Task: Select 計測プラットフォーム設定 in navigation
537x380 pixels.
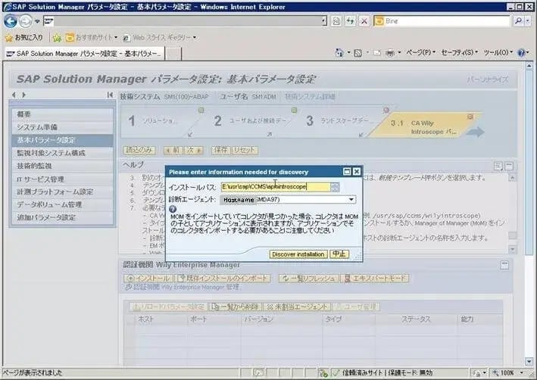Action: [x=62, y=192]
